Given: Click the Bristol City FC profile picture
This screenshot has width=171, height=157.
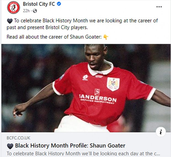Looking at the screenshot, I should (x=14, y=7).
